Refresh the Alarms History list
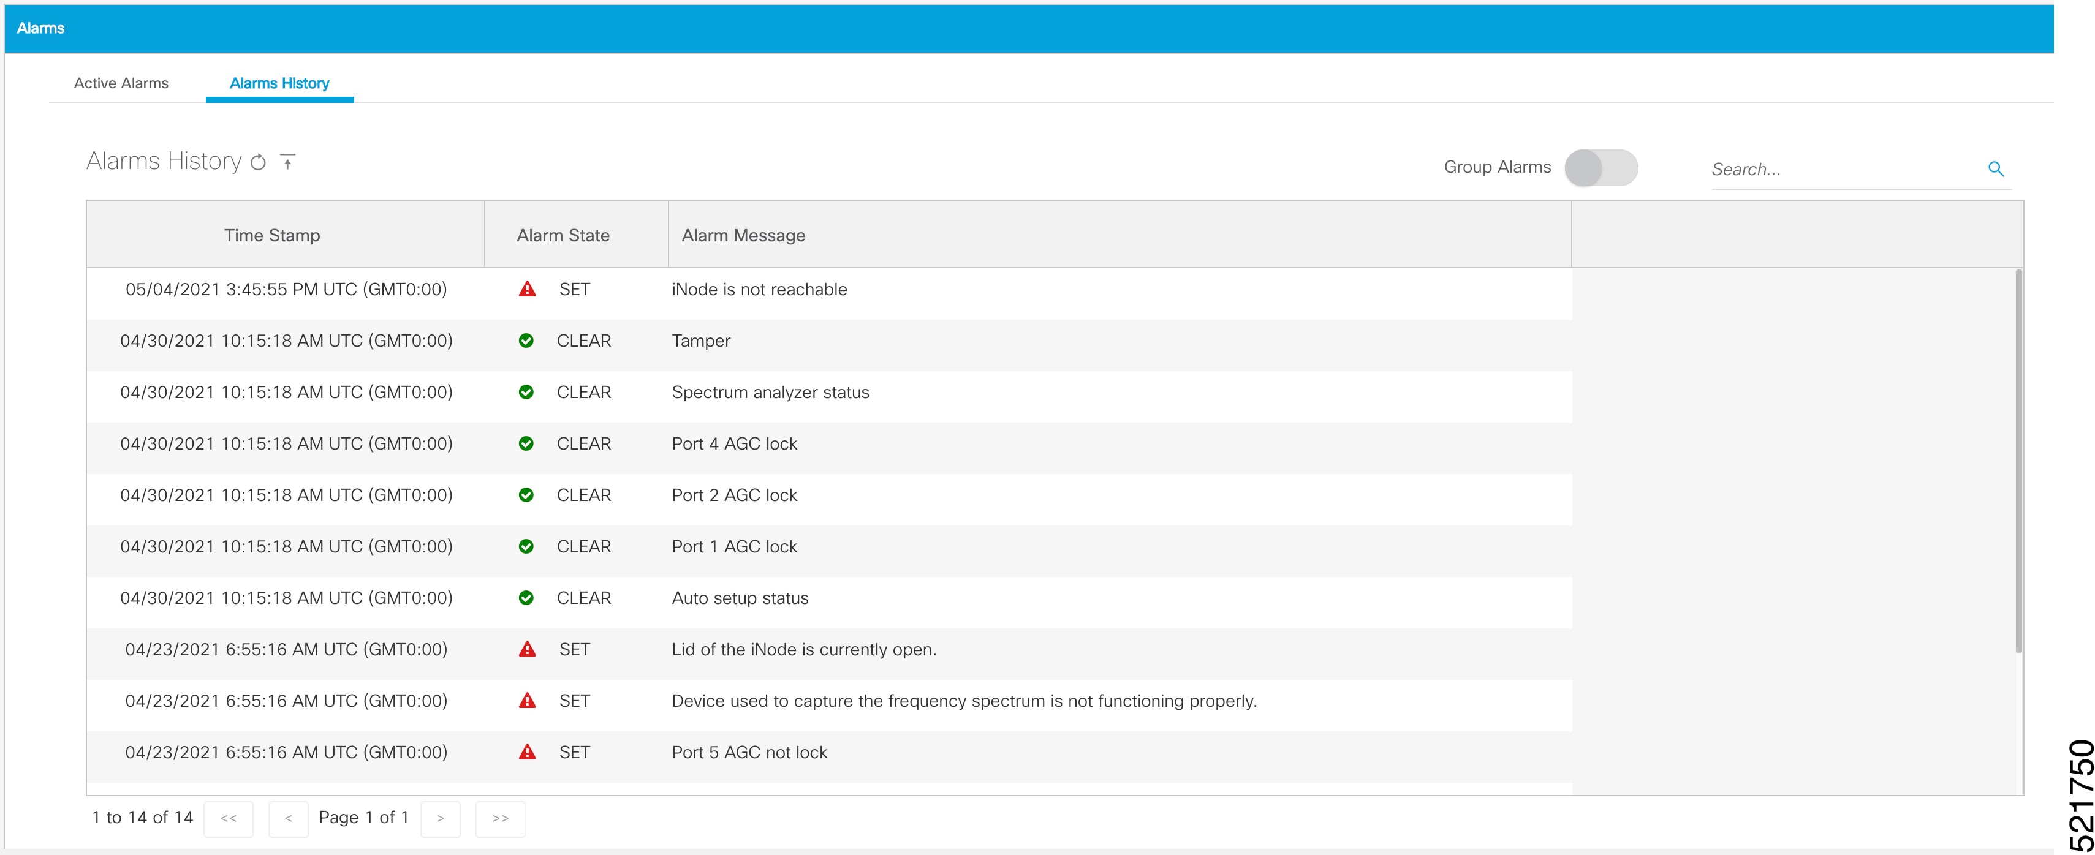This screenshot has width=2095, height=855. [x=258, y=162]
